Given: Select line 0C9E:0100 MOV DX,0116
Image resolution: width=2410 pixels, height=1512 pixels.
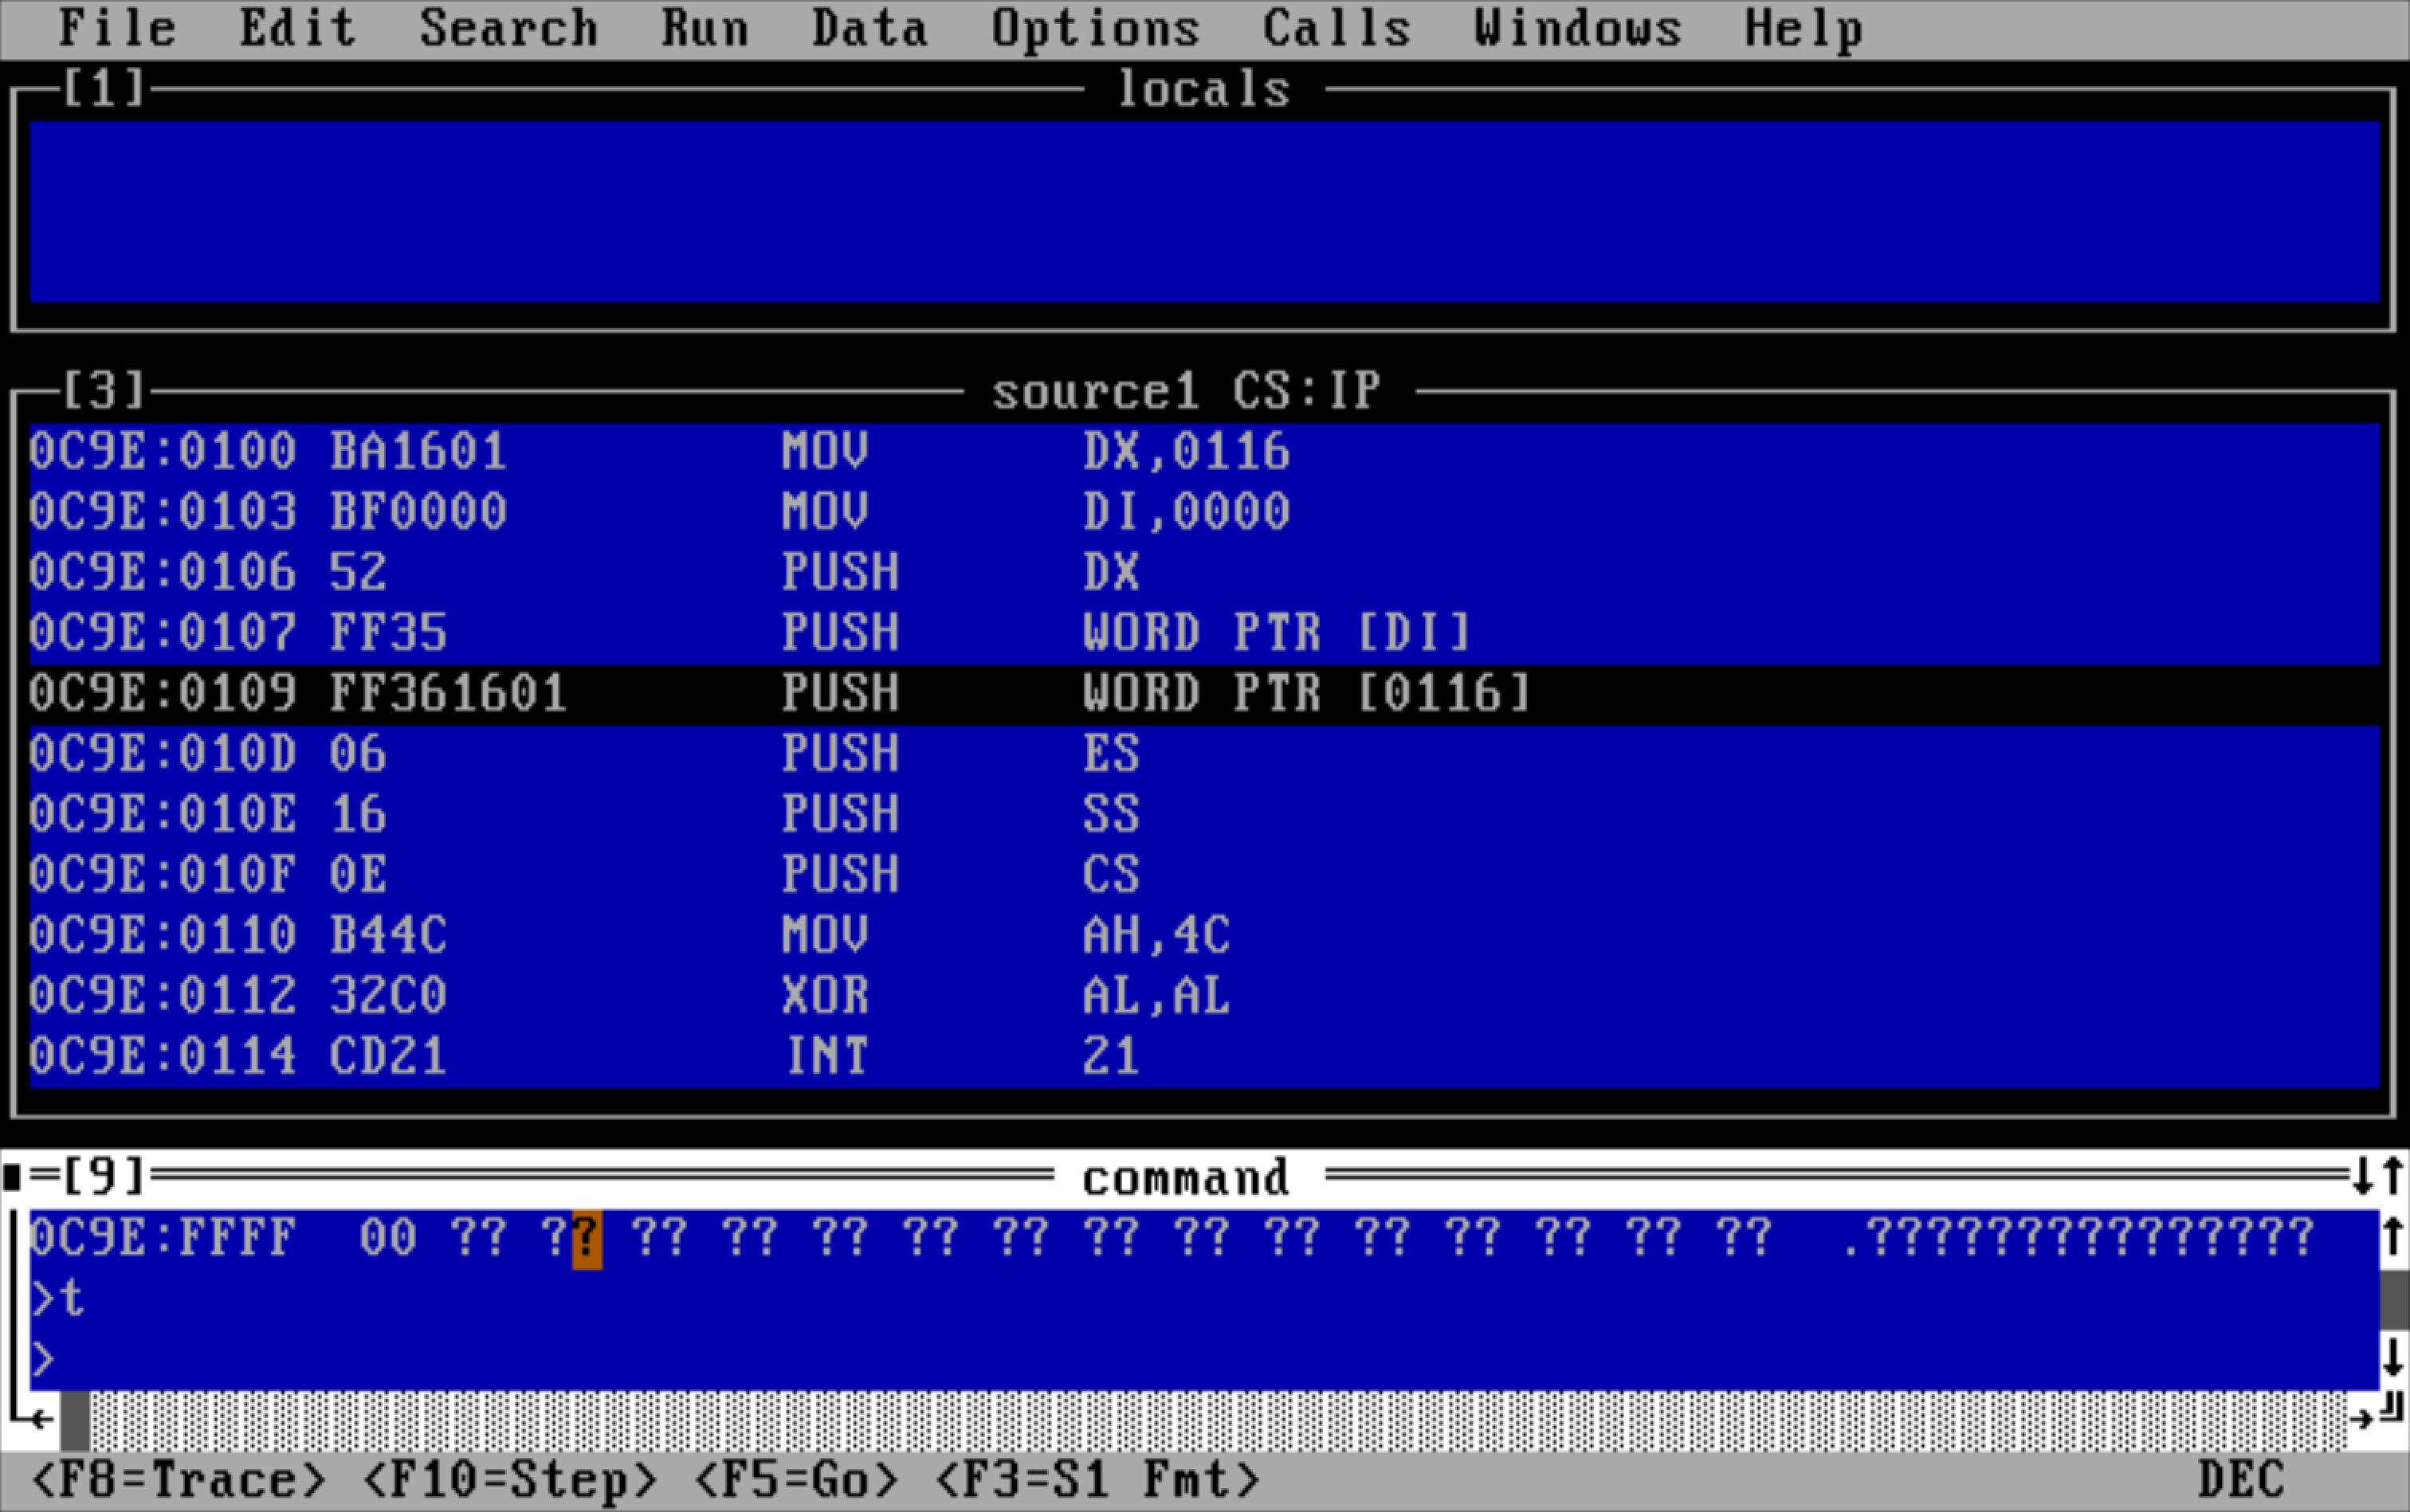Looking at the screenshot, I should pyautogui.click(x=1204, y=452).
